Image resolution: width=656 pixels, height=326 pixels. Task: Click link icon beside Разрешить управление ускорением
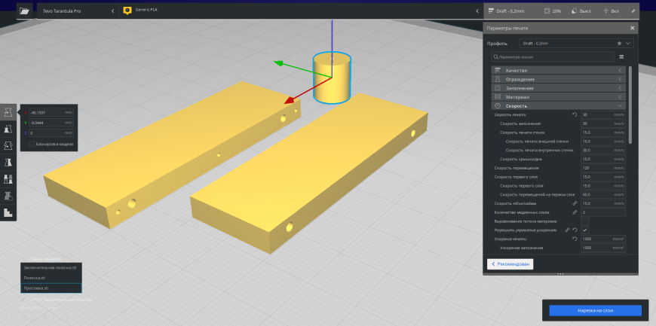[567, 230]
